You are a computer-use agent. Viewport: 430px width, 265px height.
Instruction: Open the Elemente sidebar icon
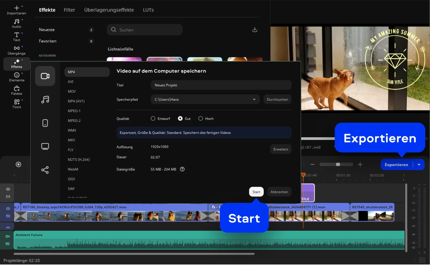pyautogui.click(x=16, y=77)
